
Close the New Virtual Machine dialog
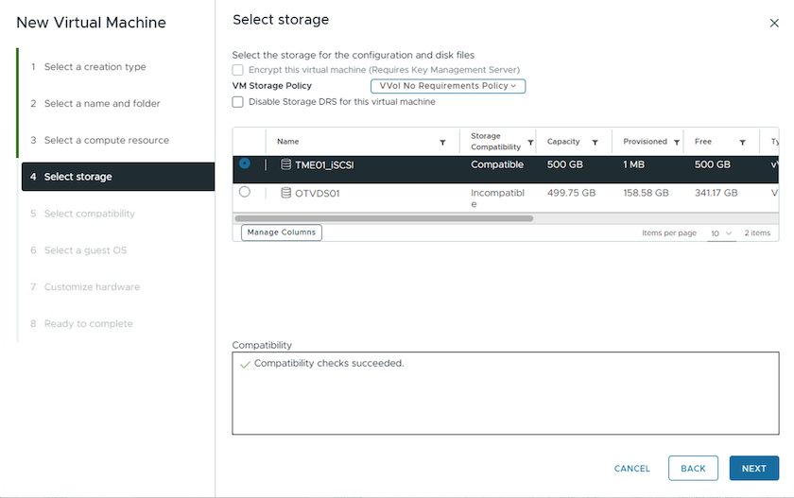coord(774,22)
